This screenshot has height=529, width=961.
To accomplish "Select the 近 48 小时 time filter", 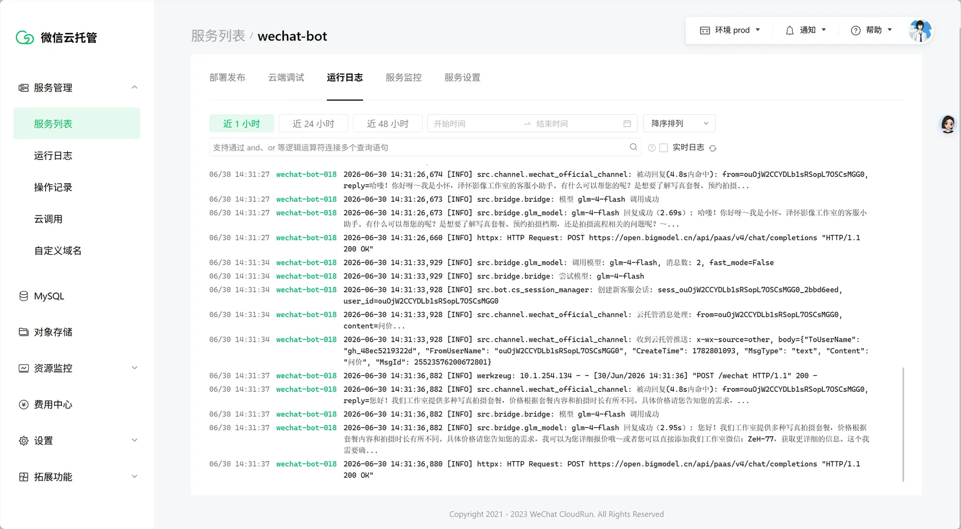I will (x=388, y=123).
